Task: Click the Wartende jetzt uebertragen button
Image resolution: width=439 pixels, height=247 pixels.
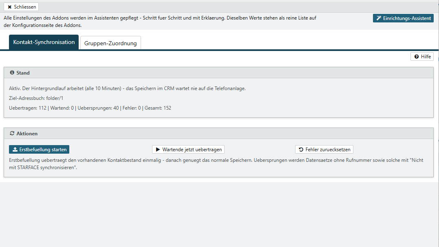Action: pyautogui.click(x=188, y=150)
